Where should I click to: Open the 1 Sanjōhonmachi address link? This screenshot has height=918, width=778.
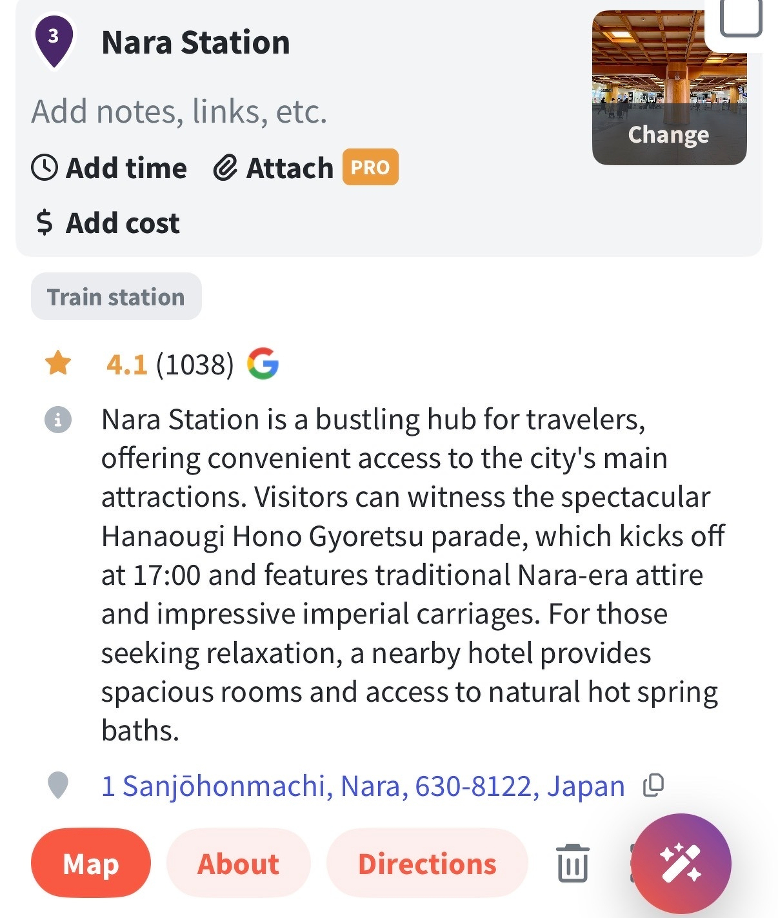(363, 786)
